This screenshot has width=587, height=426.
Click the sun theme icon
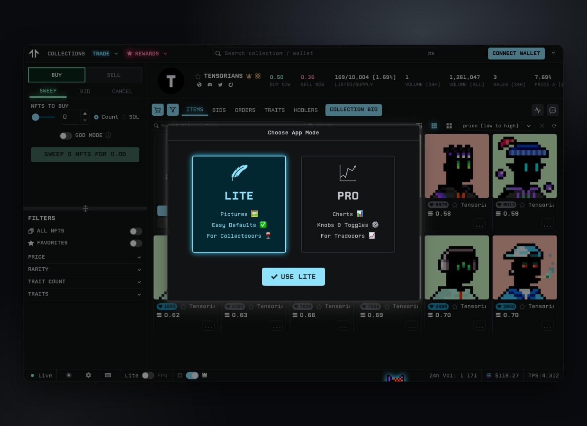69,375
